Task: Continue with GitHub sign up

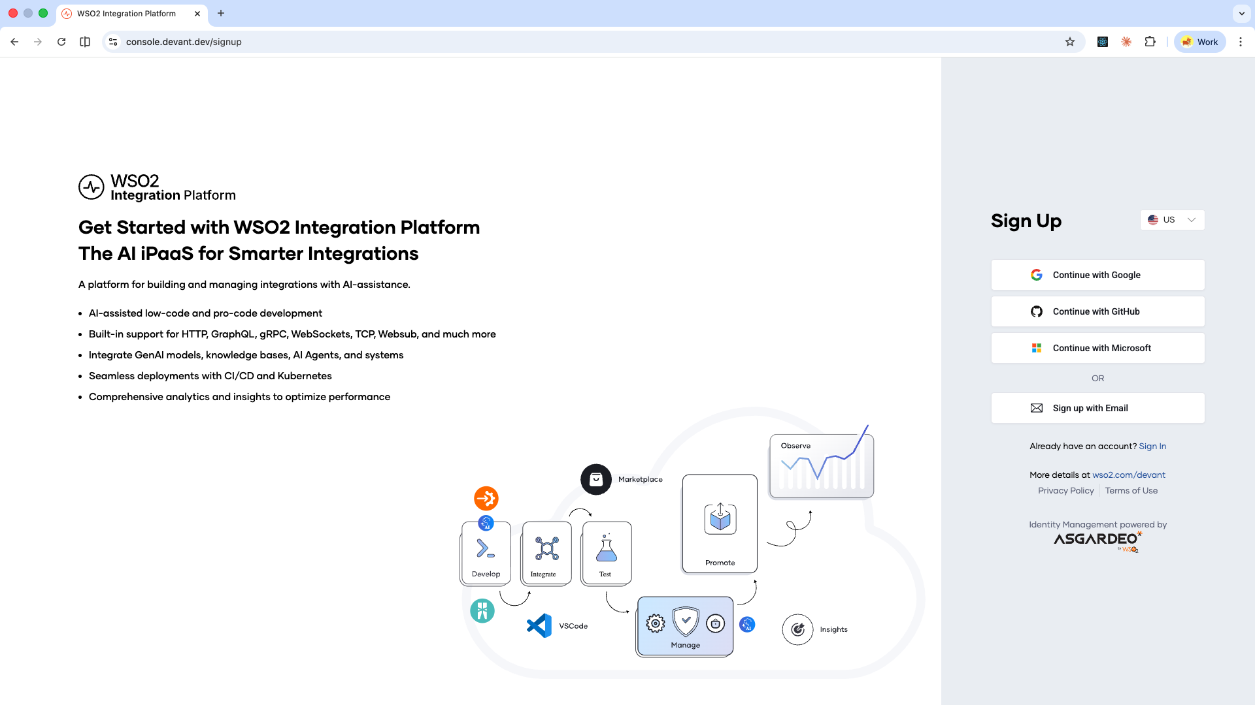Action: [1098, 311]
